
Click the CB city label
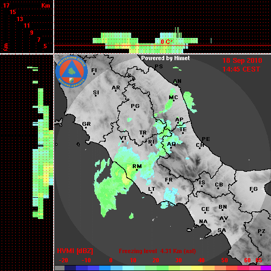(219, 185)
